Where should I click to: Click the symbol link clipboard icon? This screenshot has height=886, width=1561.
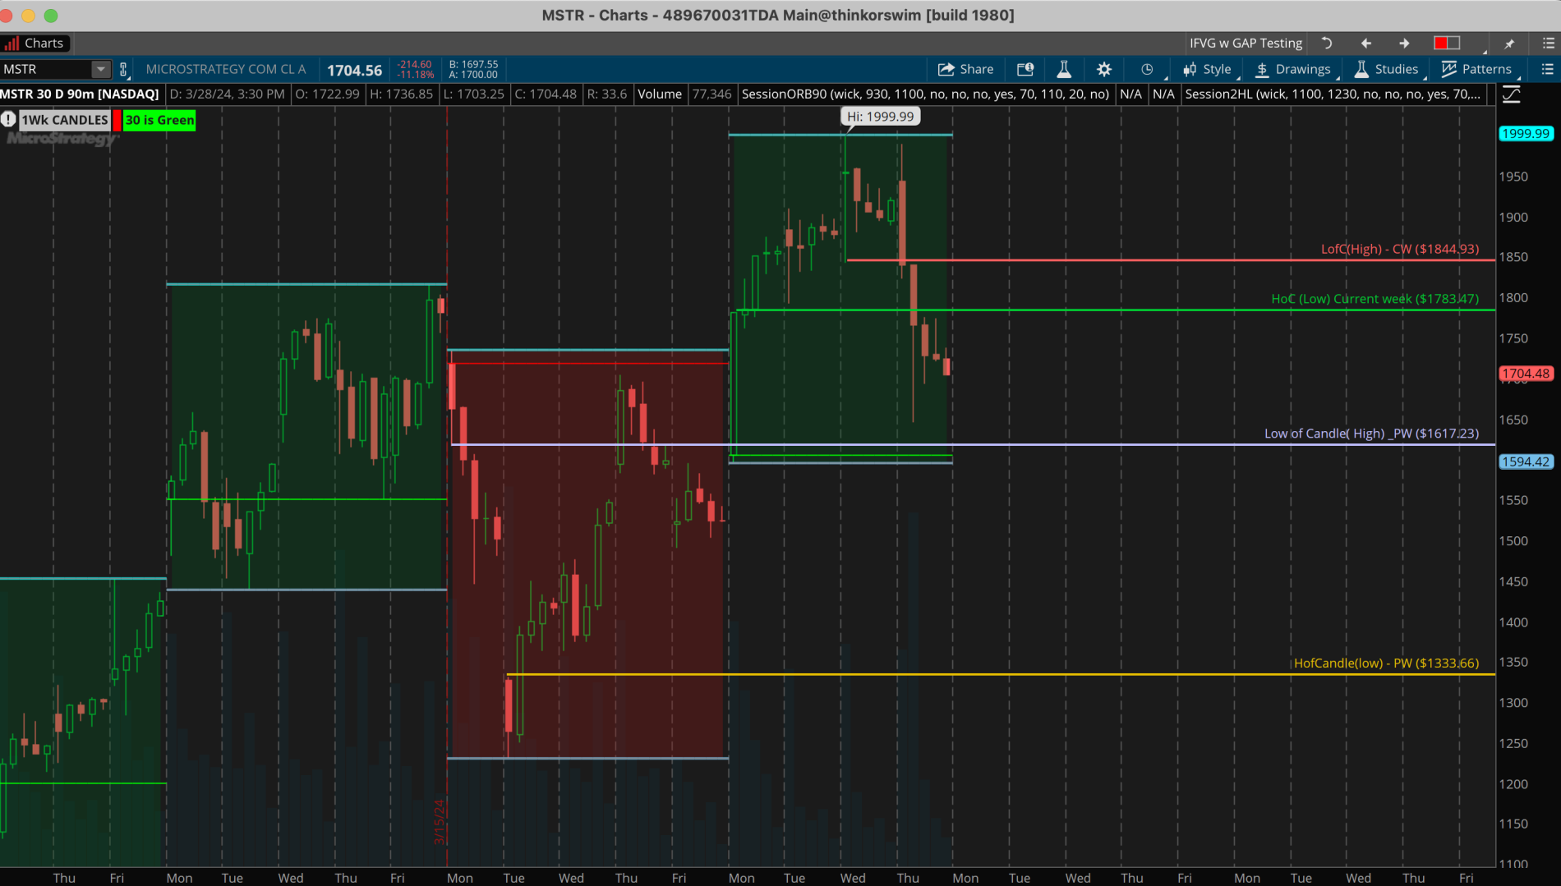click(123, 69)
